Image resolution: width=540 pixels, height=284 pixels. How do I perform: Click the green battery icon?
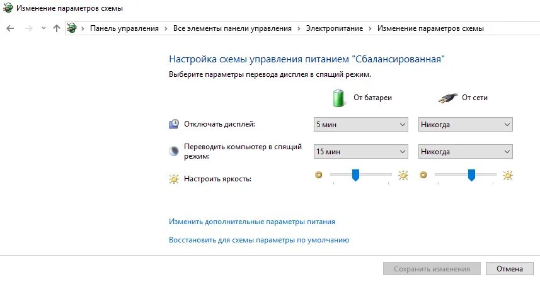pos(338,98)
